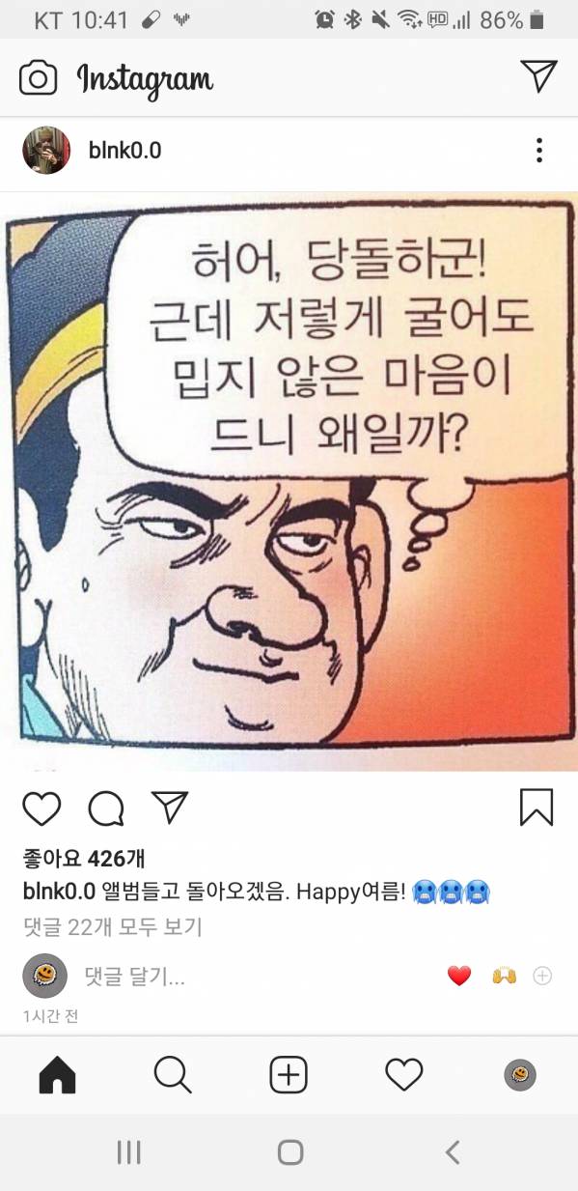
Task: Tap the blnk0.0 profile picture
Action: click(46, 150)
